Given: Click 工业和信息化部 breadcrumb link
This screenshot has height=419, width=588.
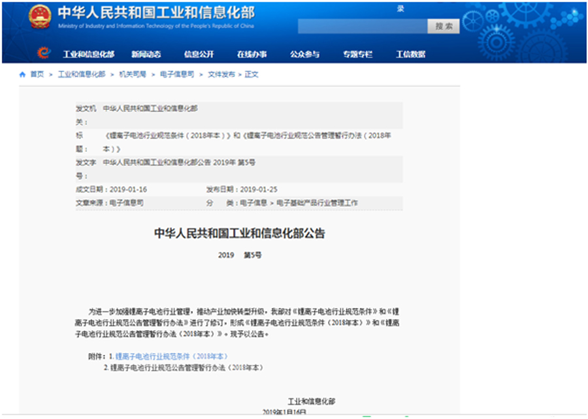Looking at the screenshot, I should click(x=82, y=75).
